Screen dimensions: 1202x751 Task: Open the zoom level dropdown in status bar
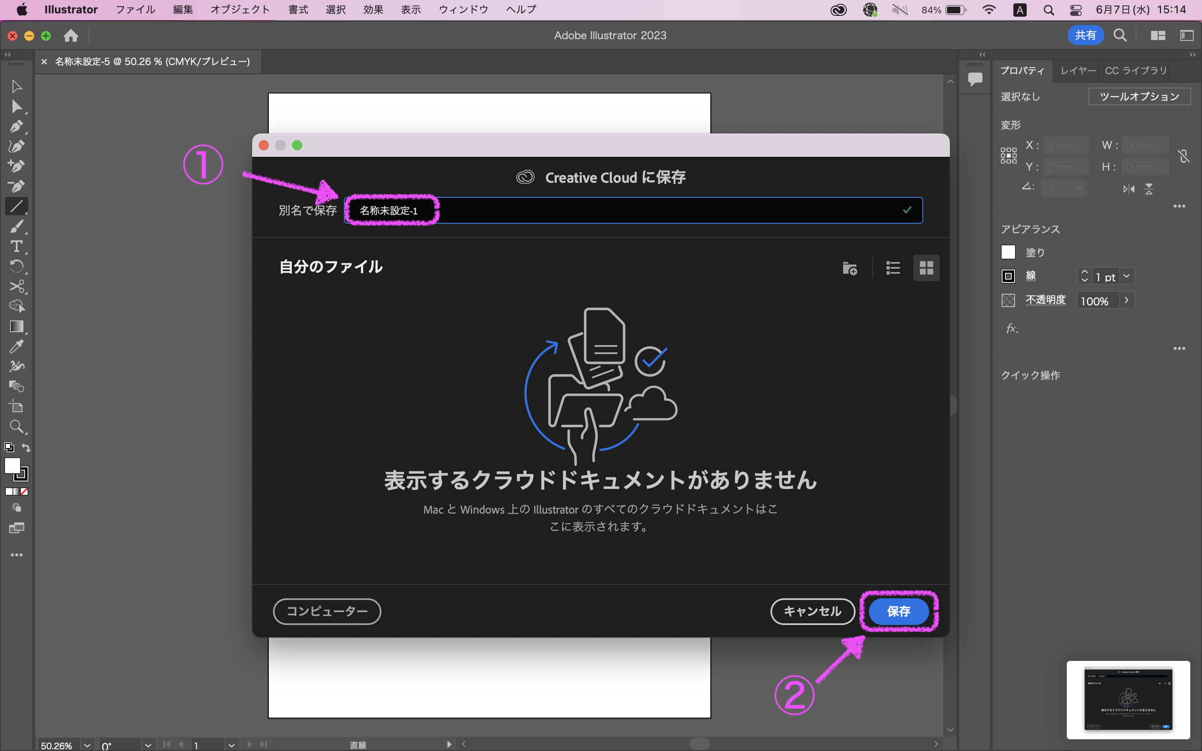click(x=87, y=745)
